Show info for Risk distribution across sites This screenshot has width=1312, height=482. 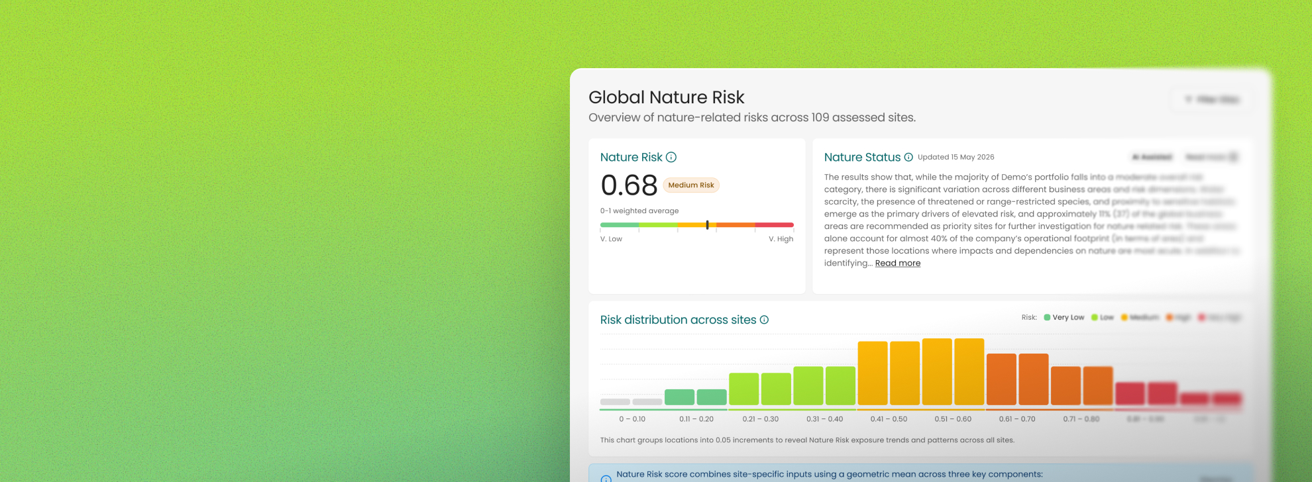[764, 320]
